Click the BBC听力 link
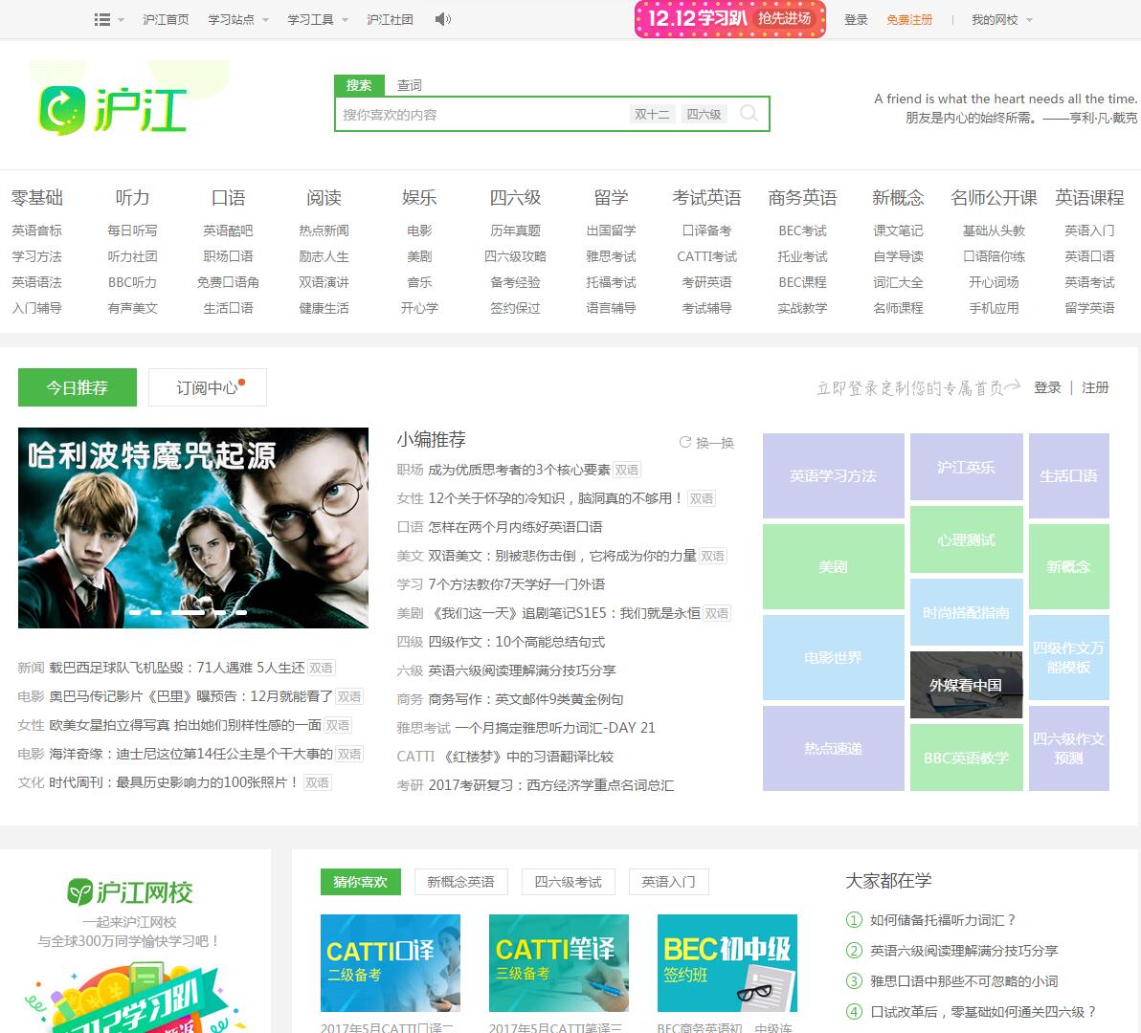Image resolution: width=1141 pixels, height=1033 pixels. tap(132, 282)
